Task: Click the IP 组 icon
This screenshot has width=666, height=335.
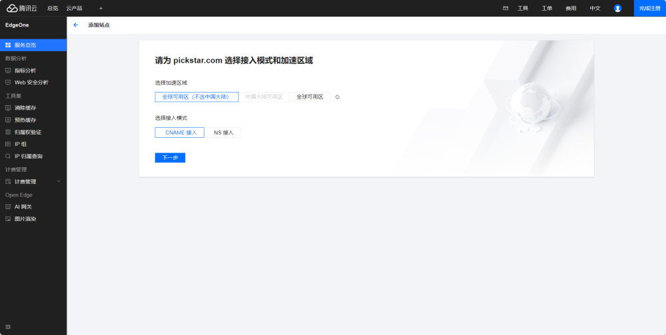Action: [8, 144]
